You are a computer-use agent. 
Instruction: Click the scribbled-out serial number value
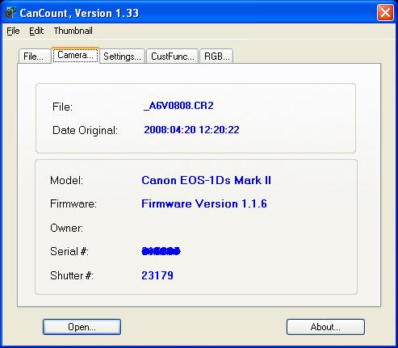click(x=161, y=251)
